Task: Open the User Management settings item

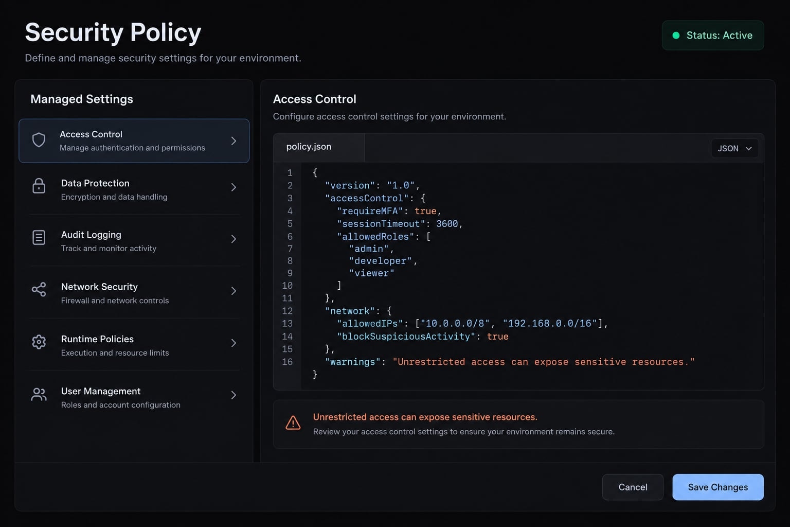Action: [134, 397]
